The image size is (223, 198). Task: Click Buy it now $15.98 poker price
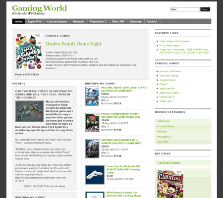pyautogui.click(x=111, y=130)
